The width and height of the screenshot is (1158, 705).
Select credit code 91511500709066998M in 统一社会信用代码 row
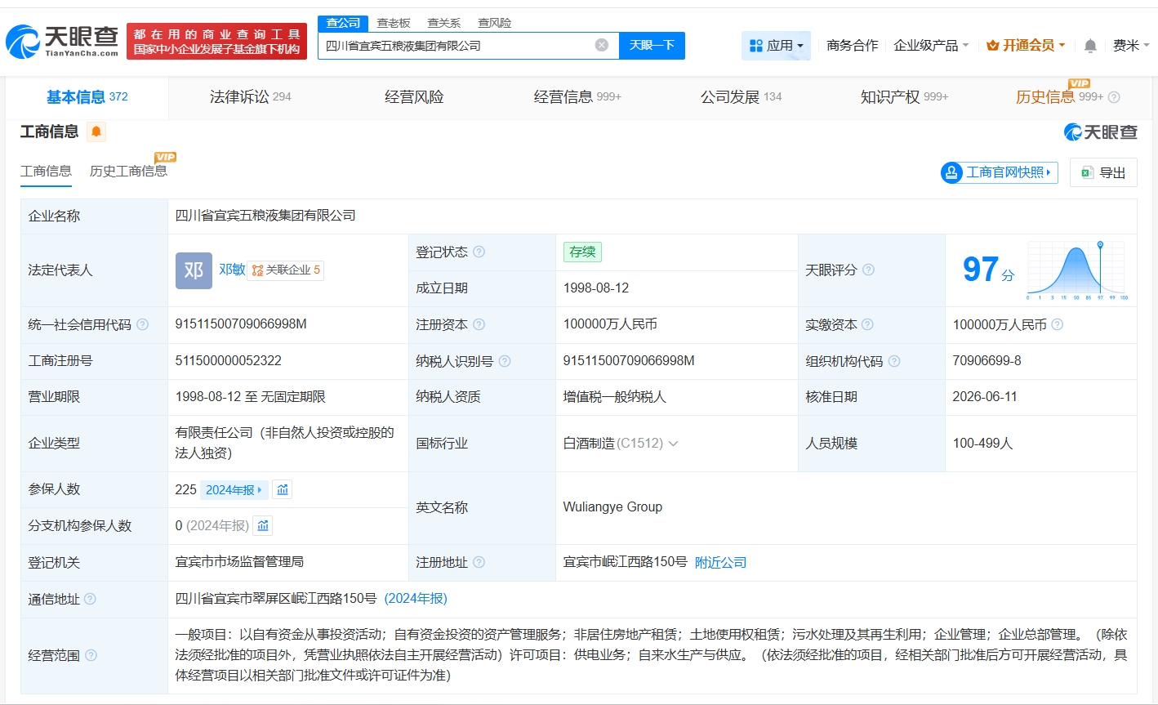[x=241, y=324]
